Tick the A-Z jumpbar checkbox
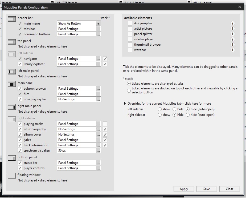Viewport: 246px width, 198px height. click(130, 23)
